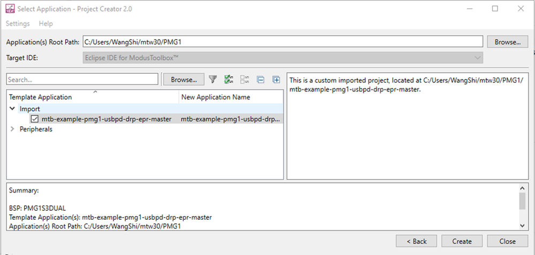Collapse all tree nodes with minus icon
The image size is (535, 255).
coord(260,79)
